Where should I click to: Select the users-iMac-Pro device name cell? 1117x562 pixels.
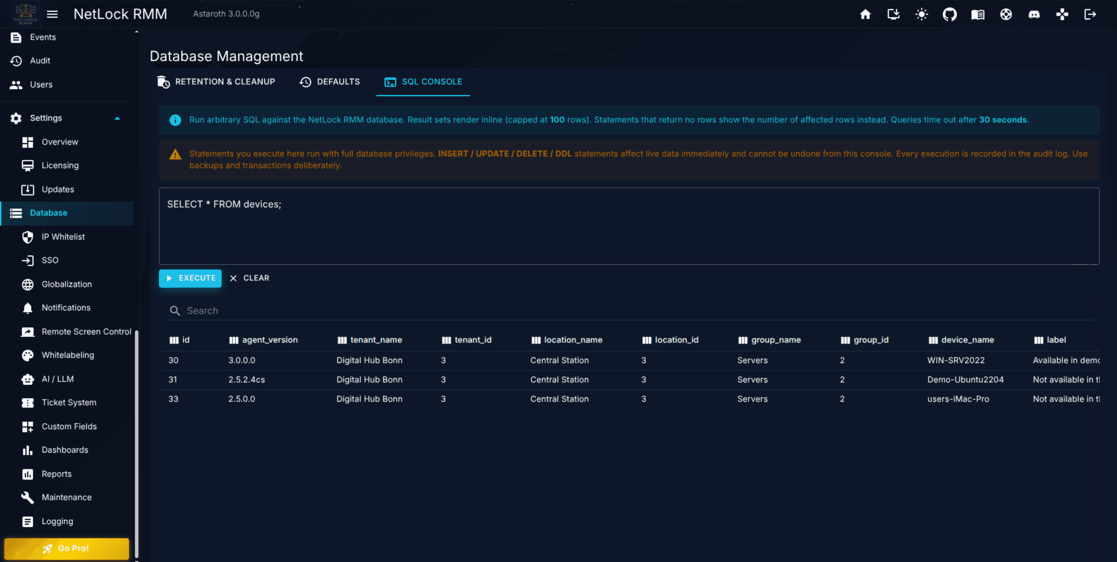(958, 399)
